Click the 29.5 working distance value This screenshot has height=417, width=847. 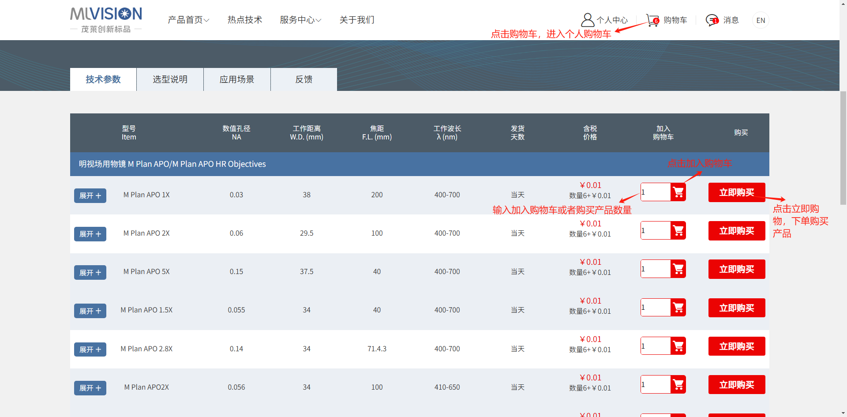[307, 233]
